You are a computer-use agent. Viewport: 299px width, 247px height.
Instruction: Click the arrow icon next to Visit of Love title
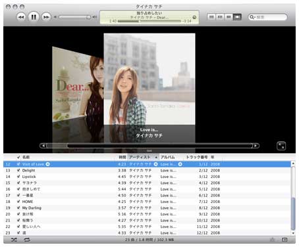click(47, 164)
